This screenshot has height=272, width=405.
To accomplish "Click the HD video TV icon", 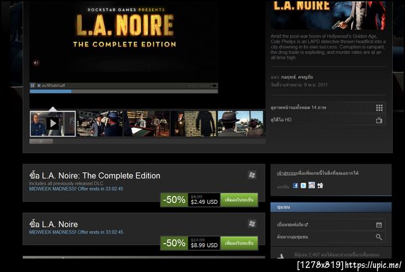I will (379, 120).
